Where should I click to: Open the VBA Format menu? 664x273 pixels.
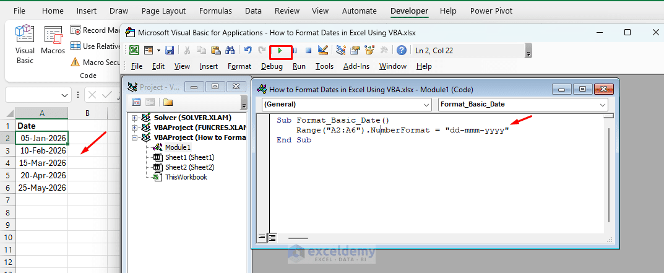pyautogui.click(x=239, y=66)
